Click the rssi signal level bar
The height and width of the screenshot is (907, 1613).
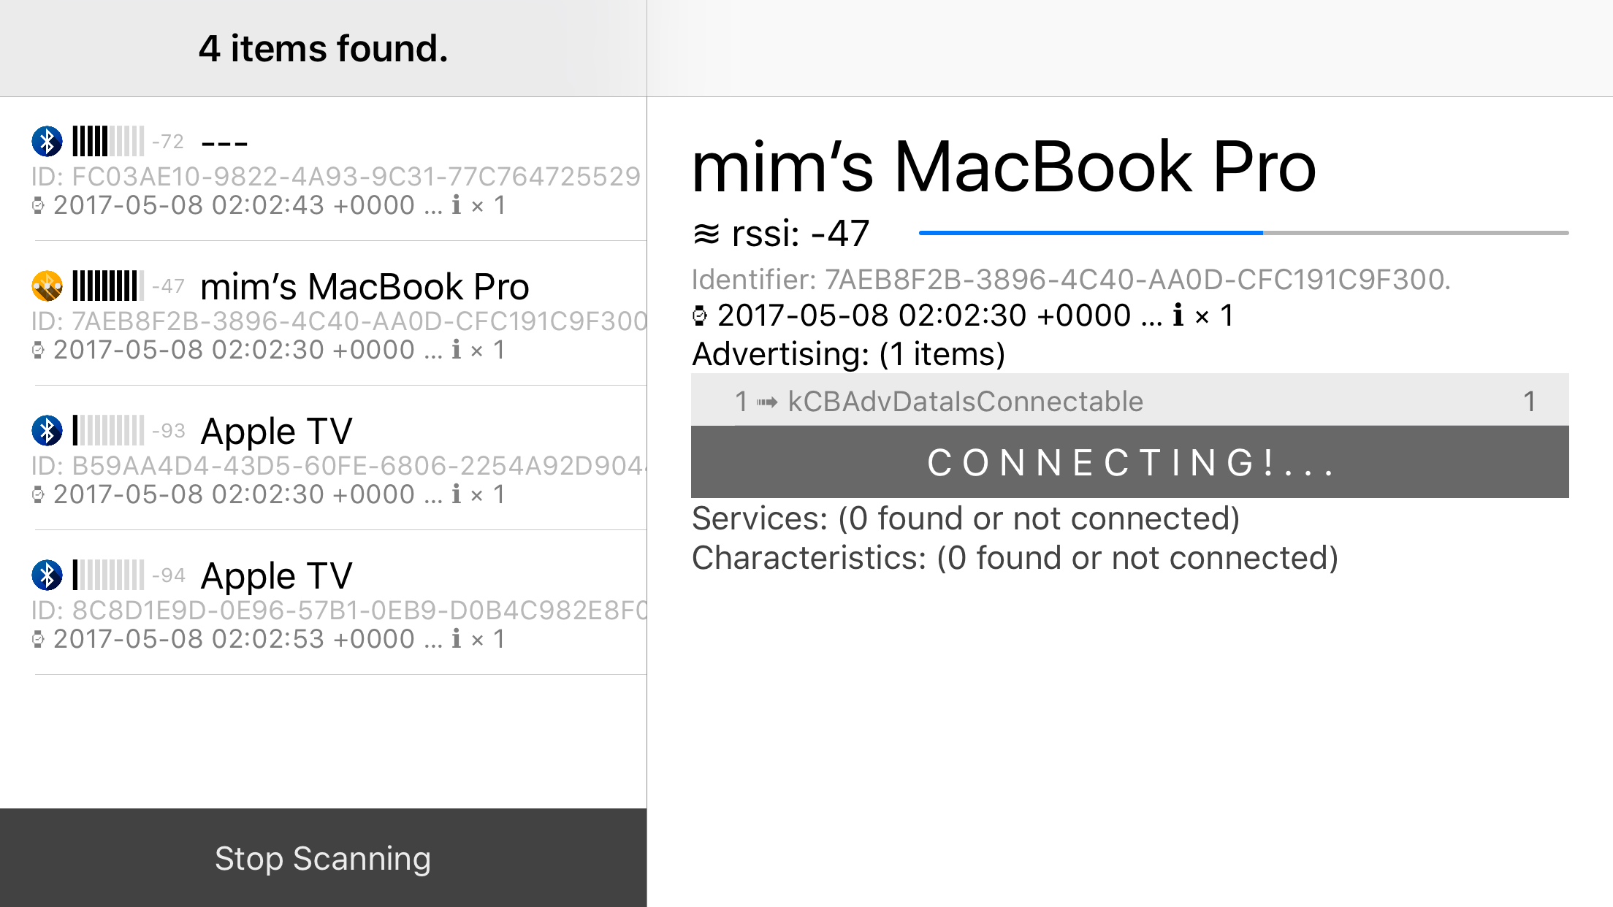(x=1243, y=233)
